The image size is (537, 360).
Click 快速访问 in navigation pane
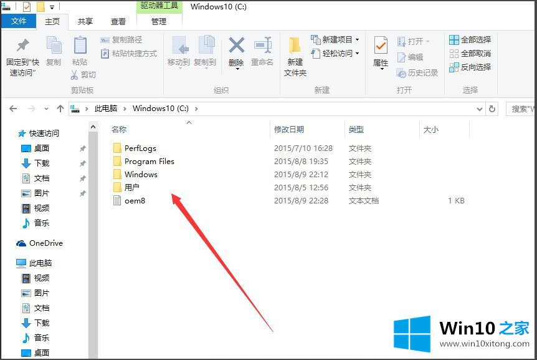[39, 134]
